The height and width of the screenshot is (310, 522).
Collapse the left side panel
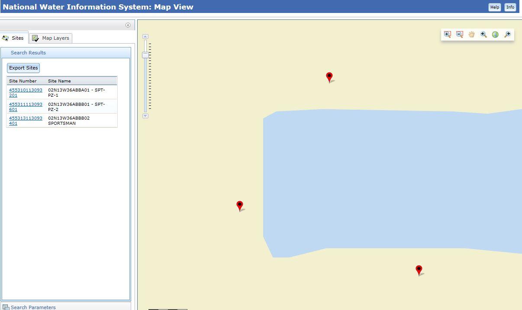128,25
